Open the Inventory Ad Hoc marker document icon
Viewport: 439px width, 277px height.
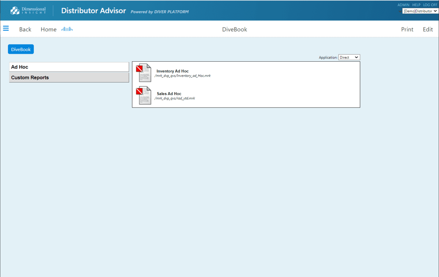(144, 73)
